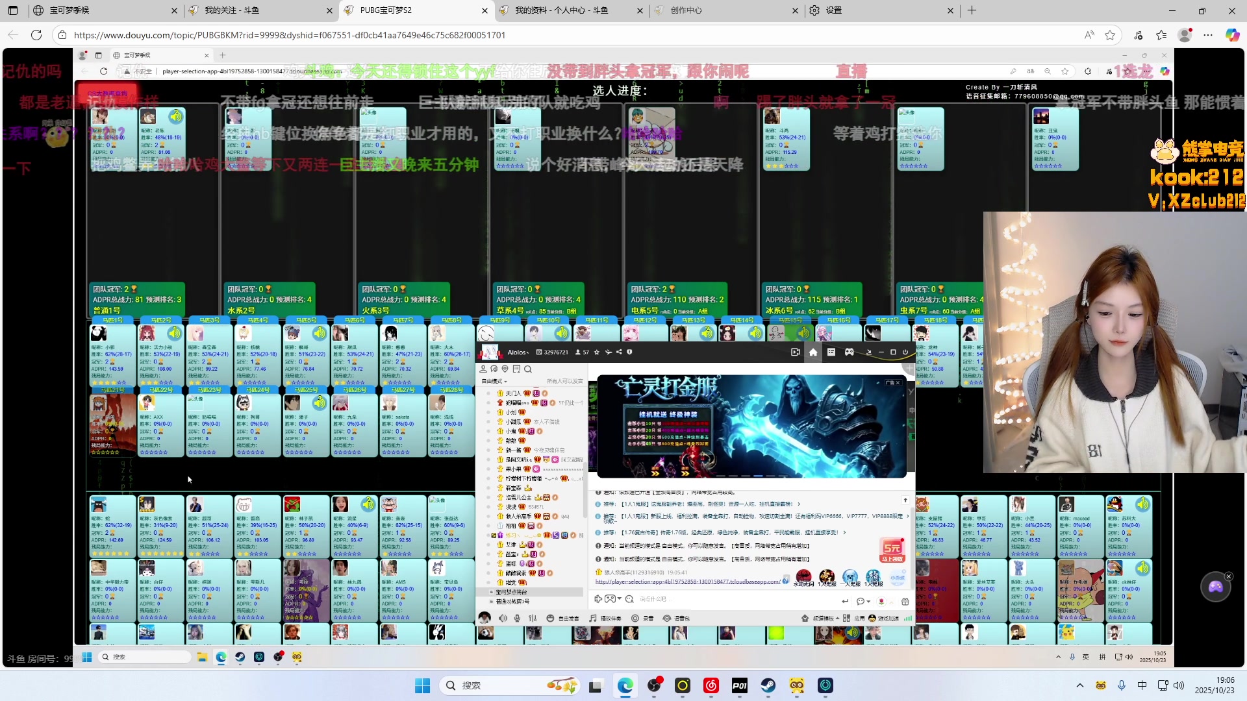
Task: Open a new tab with plus button
Action: click(x=972, y=10)
